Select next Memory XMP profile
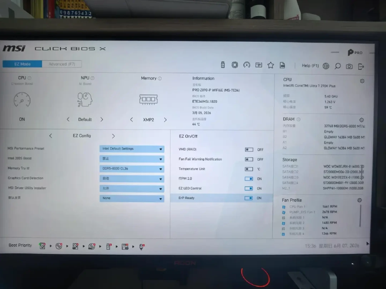Viewport: 386px width, 289px height. [165, 120]
